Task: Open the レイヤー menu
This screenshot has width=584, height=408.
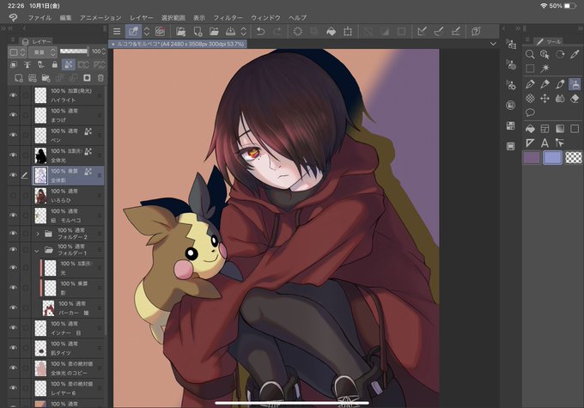Action: tap(141, 17)
